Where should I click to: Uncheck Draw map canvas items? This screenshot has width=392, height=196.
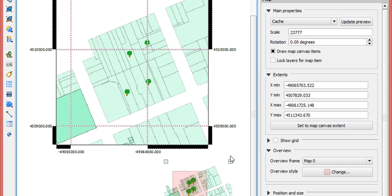click(273, 51)
